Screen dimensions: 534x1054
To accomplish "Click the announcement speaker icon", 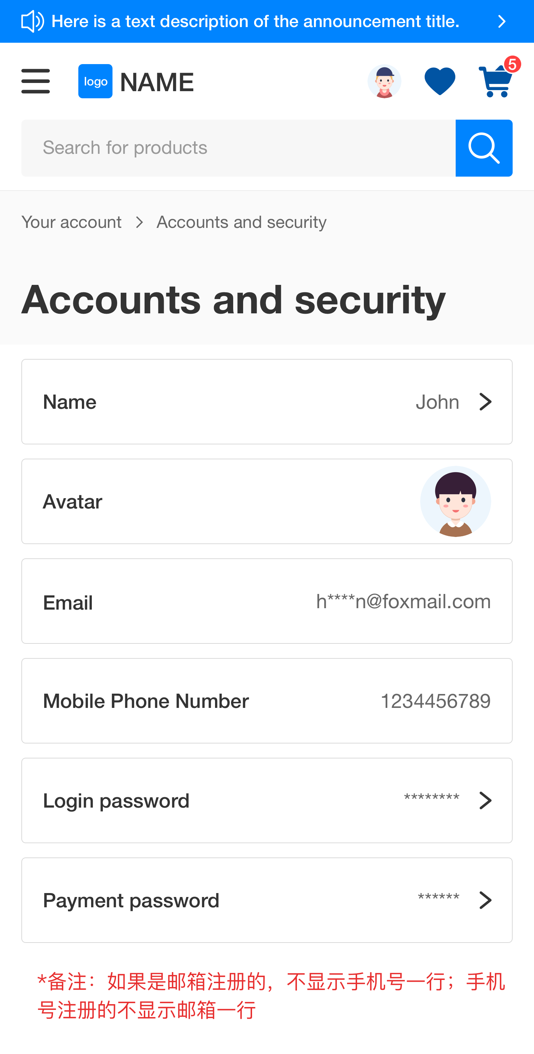I will [x=32, y=21].
